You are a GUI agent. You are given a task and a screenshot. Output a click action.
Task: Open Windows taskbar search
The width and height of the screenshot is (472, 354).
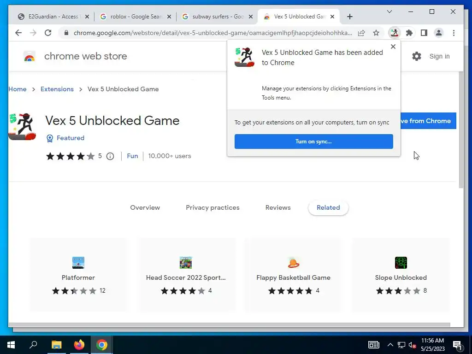click(x=33, y=345)
